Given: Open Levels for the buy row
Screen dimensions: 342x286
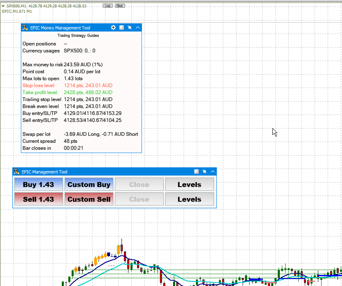Looking at the screenshot, I should [x=189, y=185].
